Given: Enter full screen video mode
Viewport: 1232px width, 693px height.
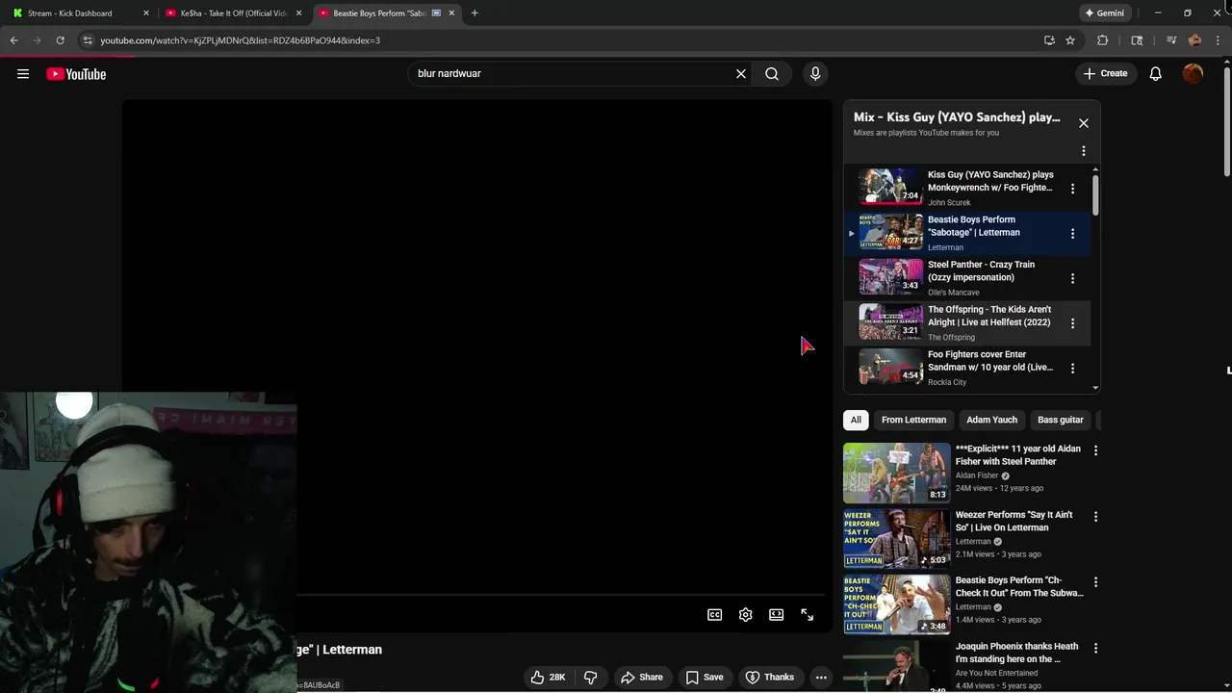Looking at the screenshot, I should point(807,615).
